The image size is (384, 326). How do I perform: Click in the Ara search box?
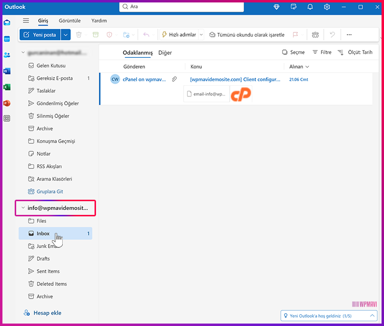click(181, 7)
